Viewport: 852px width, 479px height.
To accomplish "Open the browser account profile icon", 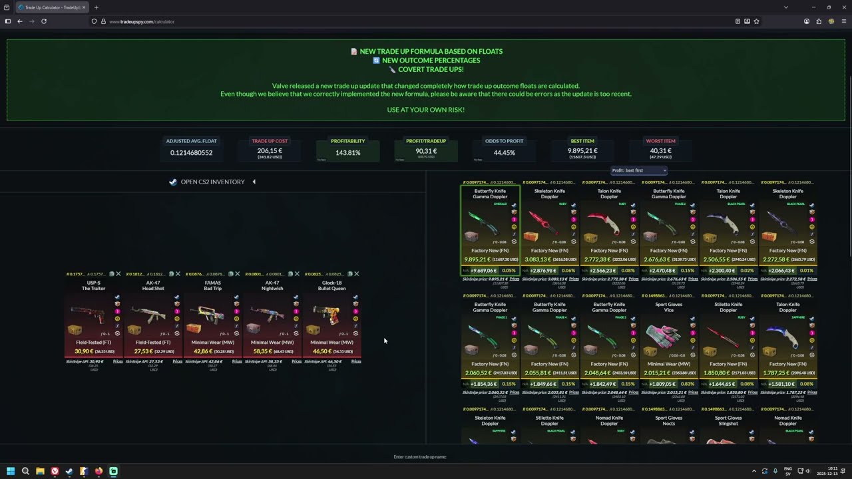I will point(807,21).
